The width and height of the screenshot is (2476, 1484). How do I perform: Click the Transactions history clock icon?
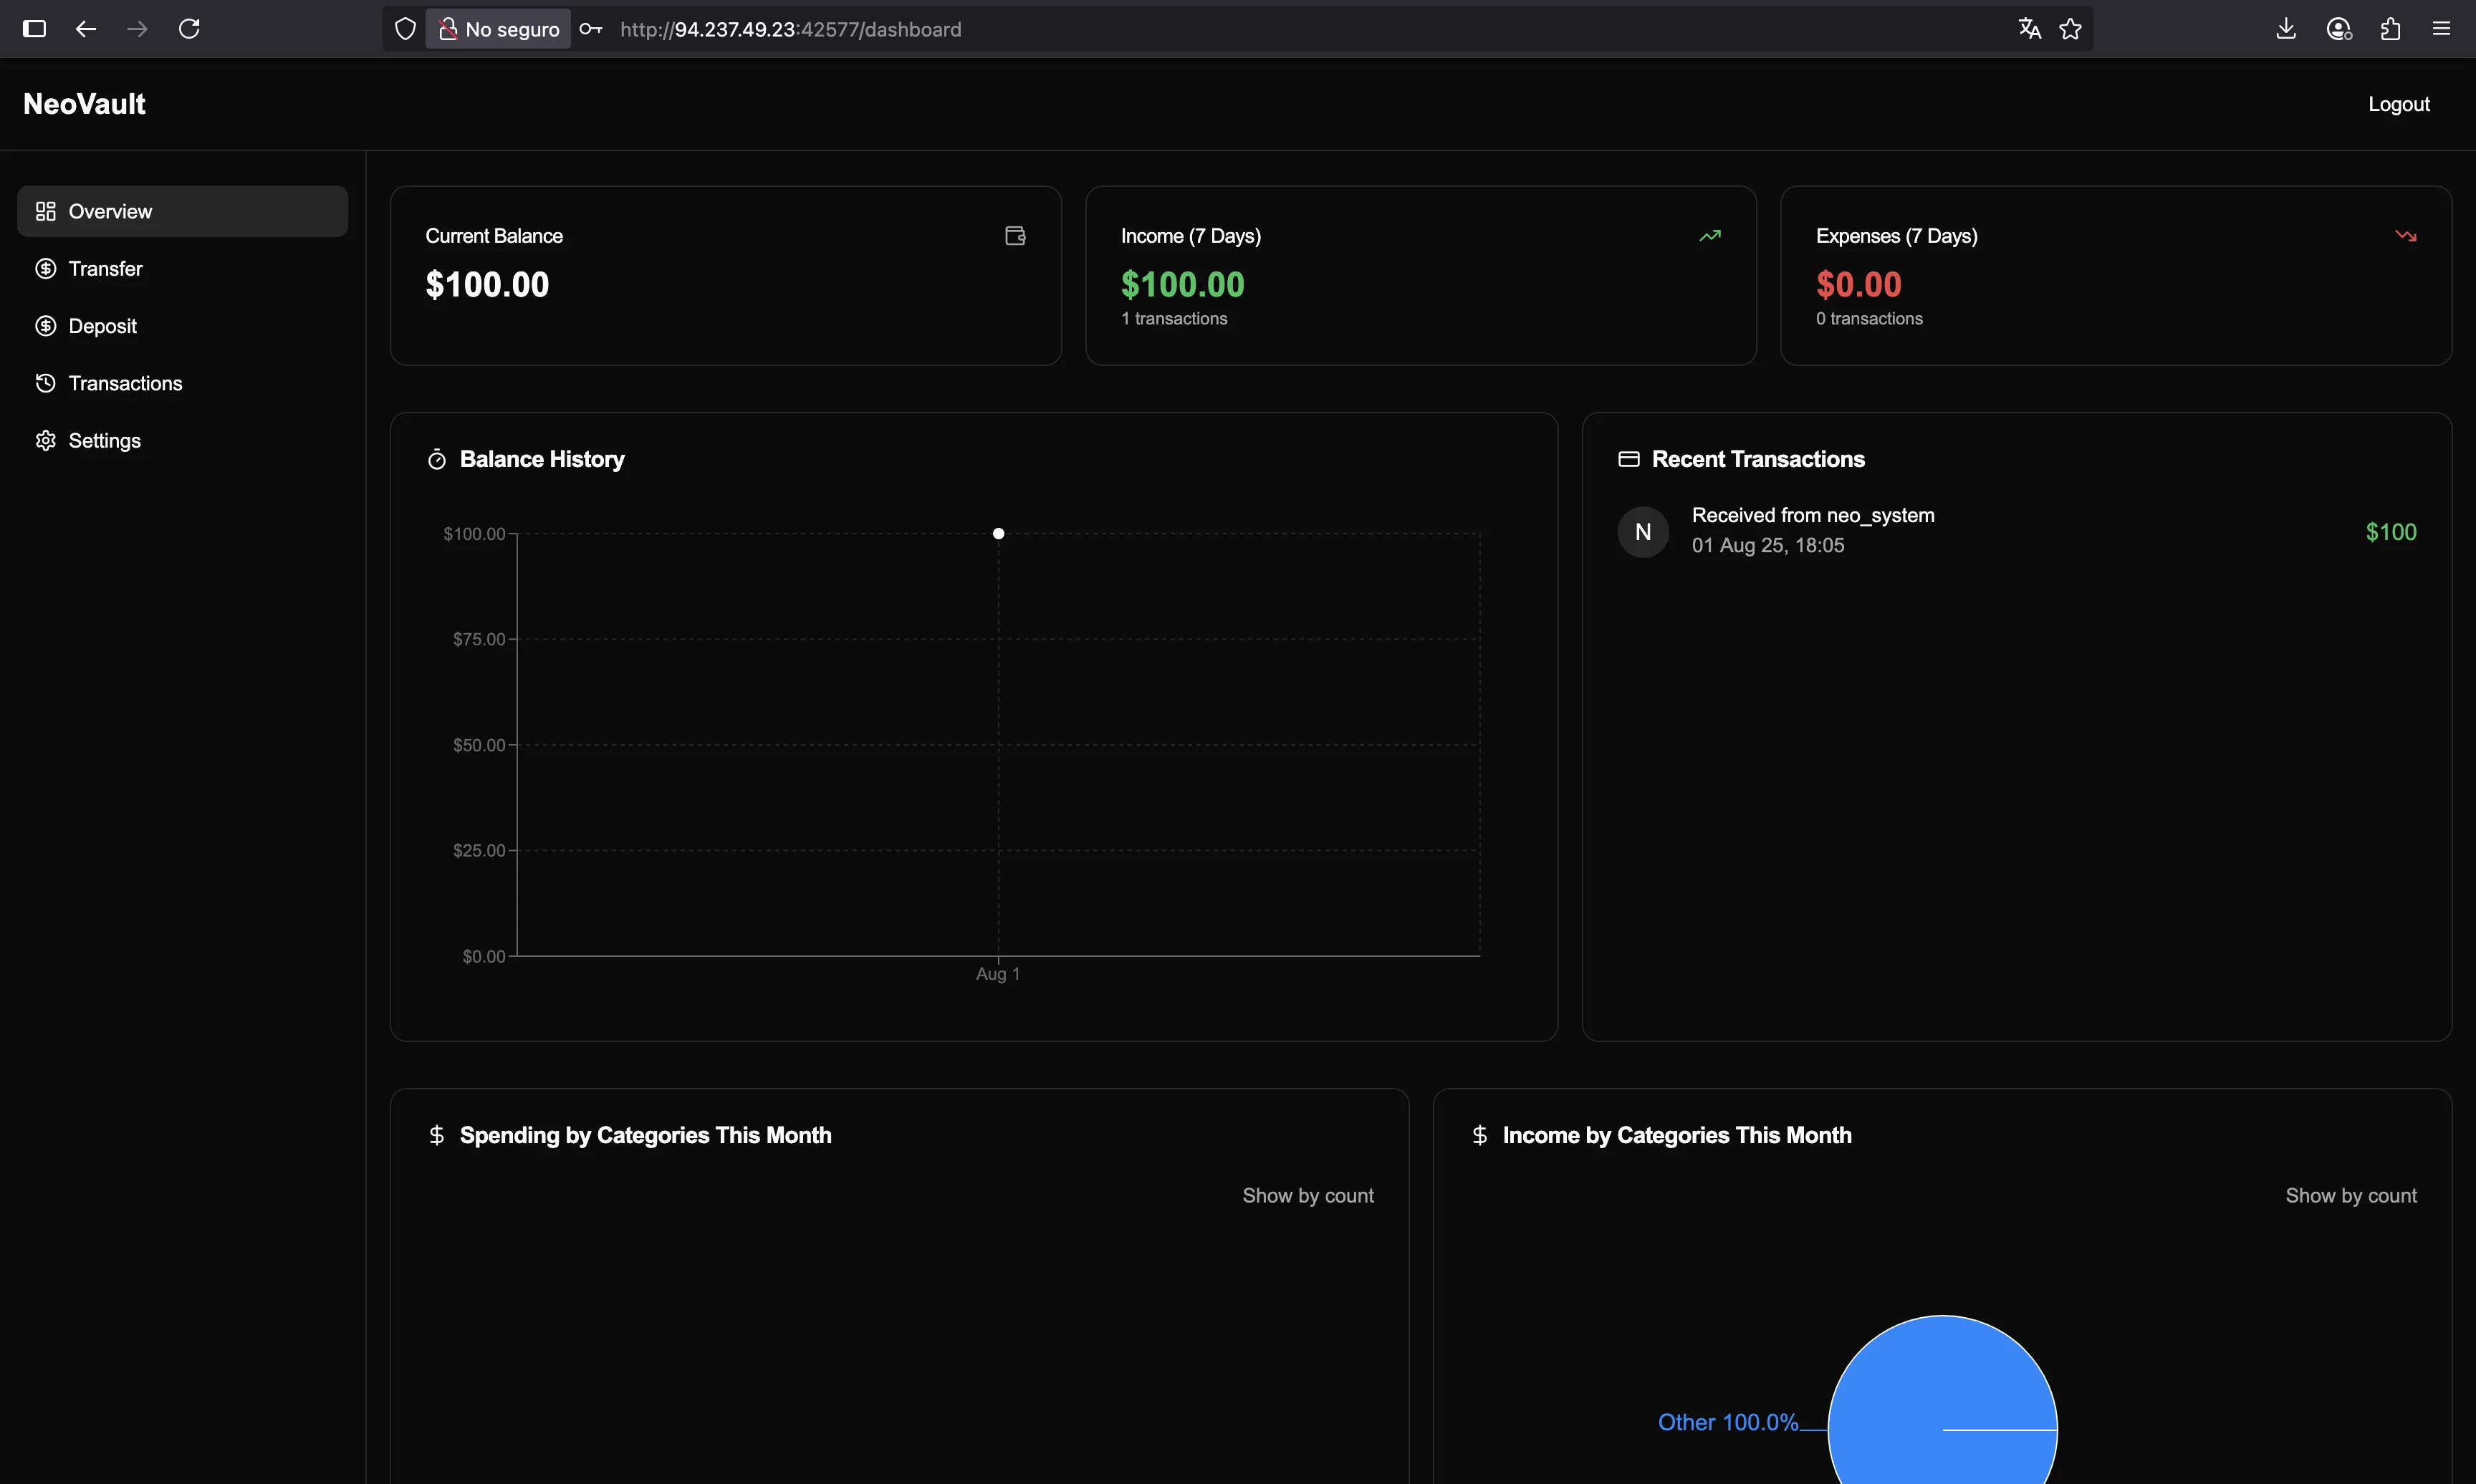45,383
